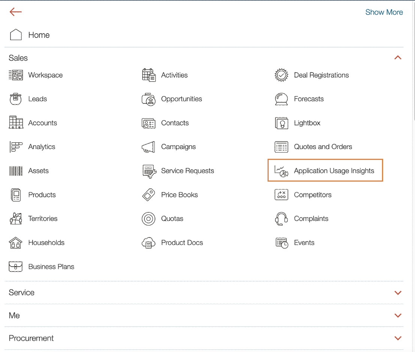Open the Complaints headset icon
The width and height of the screenshot is (415, 352).
[x=281, y=219]
